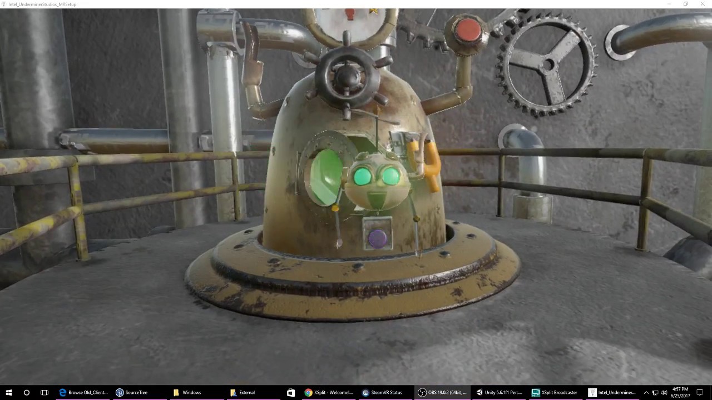Switch to SourceTree in the taskbar
712x400 pixels.
point(139,392)
